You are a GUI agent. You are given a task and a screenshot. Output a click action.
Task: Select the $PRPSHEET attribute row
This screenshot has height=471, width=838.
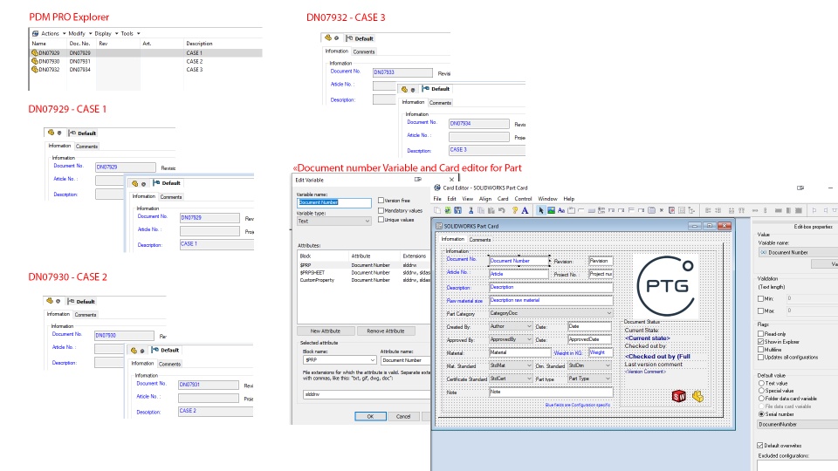click(363, 272)
